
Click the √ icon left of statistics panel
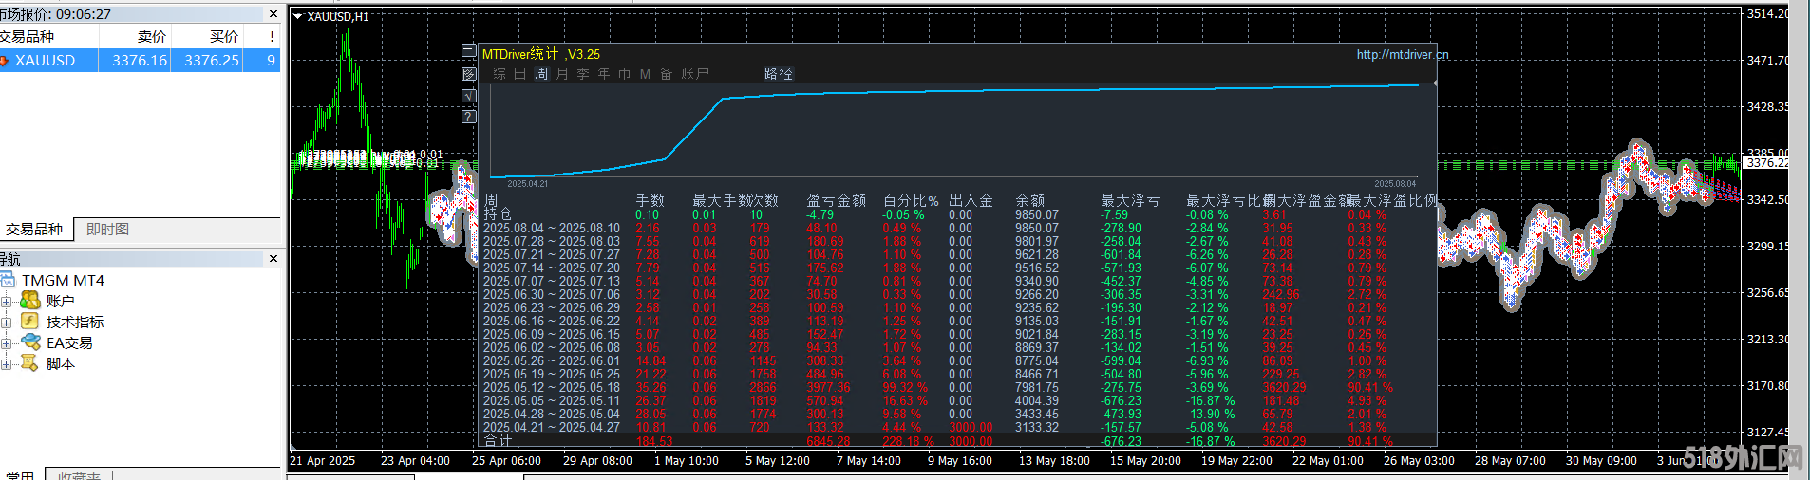click(468, 96)
